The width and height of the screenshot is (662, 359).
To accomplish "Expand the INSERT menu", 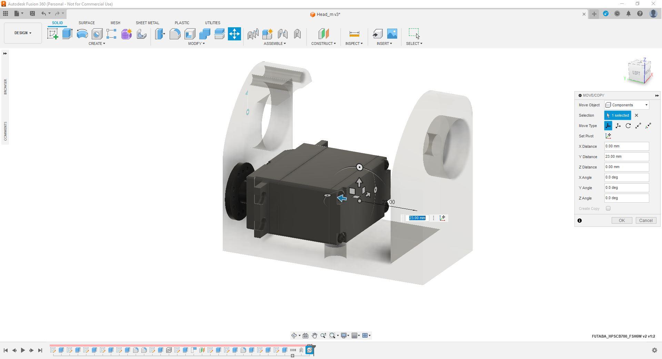I will click(x=384, y=43).
